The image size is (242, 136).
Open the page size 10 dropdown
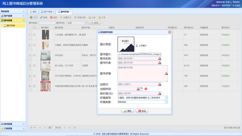click(x=32, y=128)
